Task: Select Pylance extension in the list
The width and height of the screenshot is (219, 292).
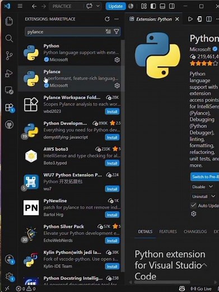Action: [71, 79]
